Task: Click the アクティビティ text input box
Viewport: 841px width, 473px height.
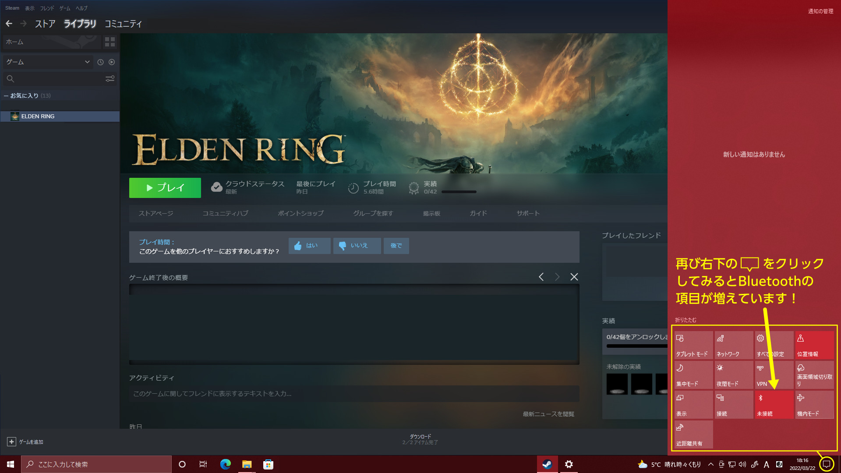Action: click(354, 394)
